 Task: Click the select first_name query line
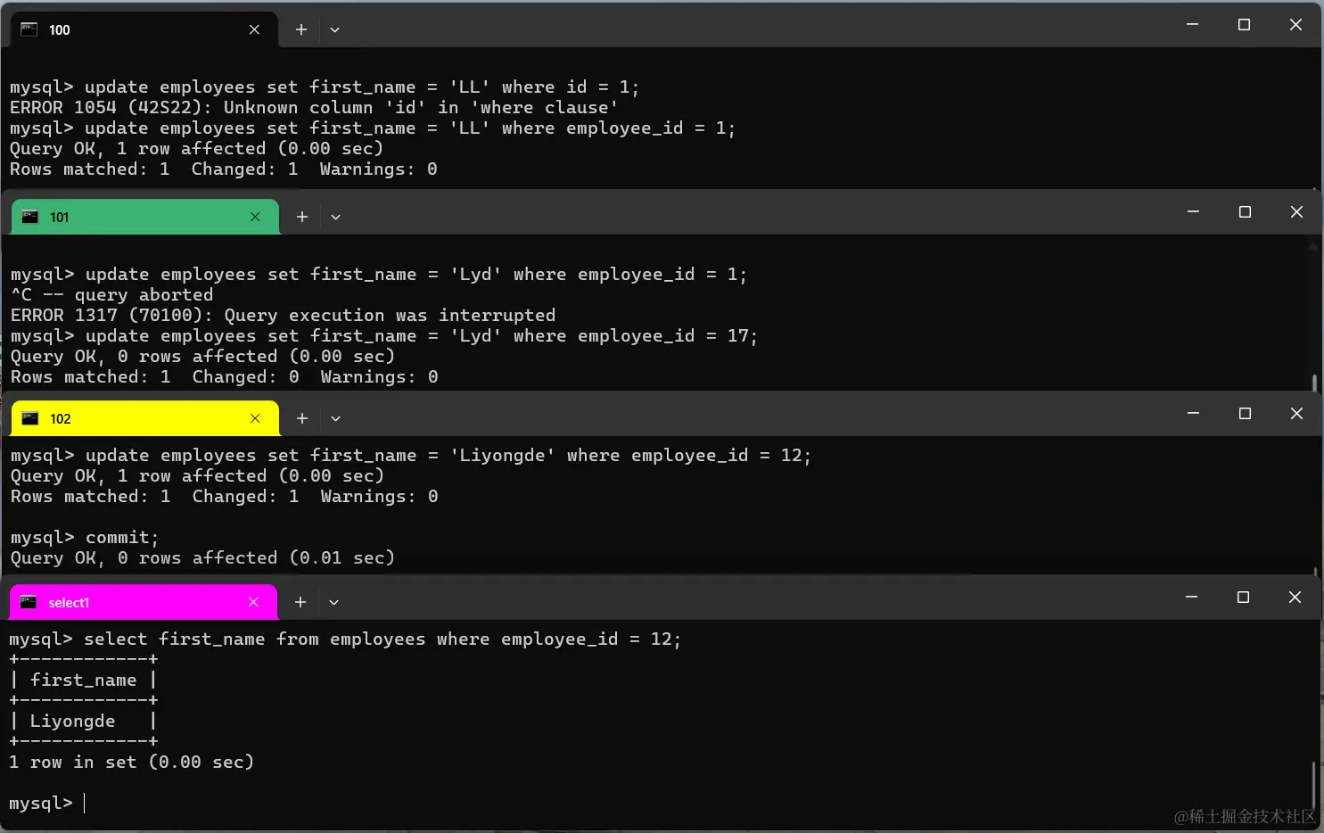pyautogui.click(x=345, y=639)
